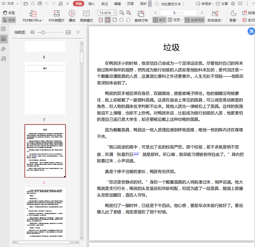Open 背景 background dropdown
The width and height of the screenshot is (255, 247).
[233, 16]
